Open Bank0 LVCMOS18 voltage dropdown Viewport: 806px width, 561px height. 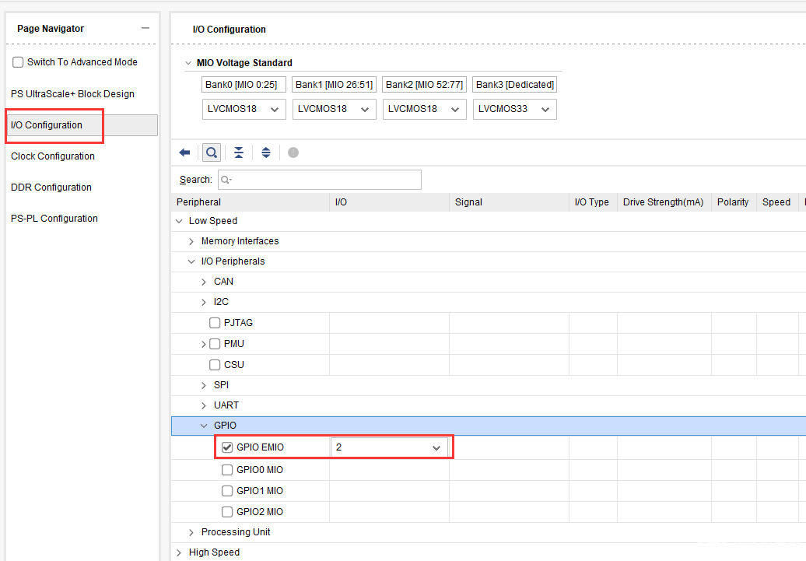tap(244, 109)
